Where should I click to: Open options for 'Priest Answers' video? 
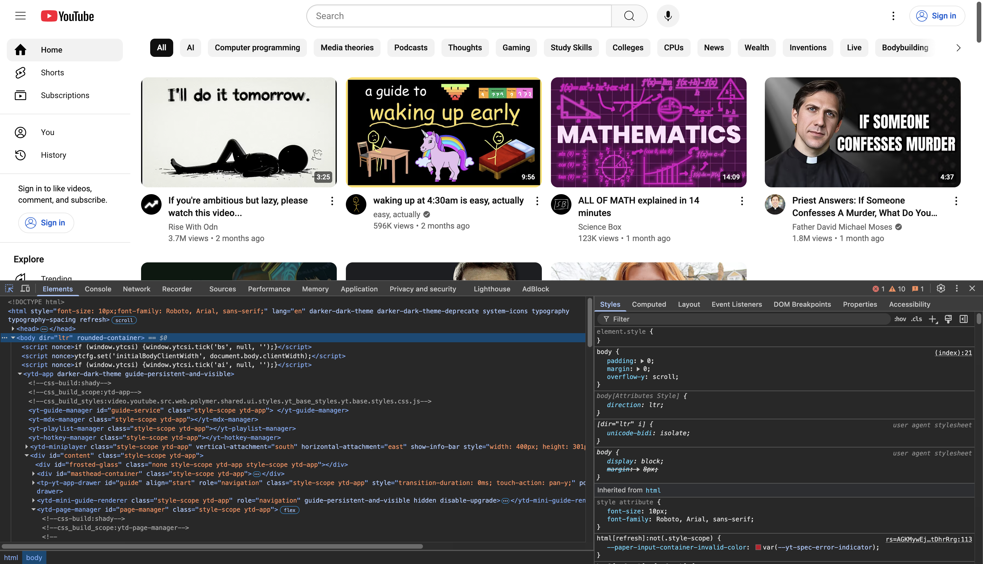(x=956, y=201)
